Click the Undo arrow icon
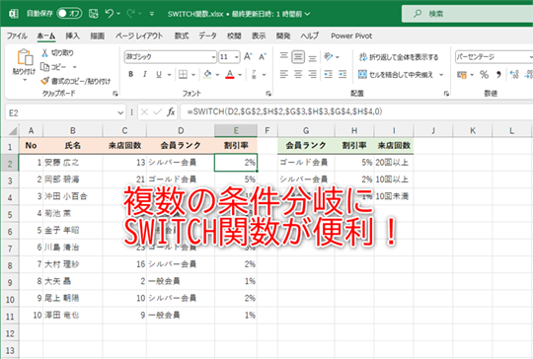533x359 pixels. pos(110,14)
